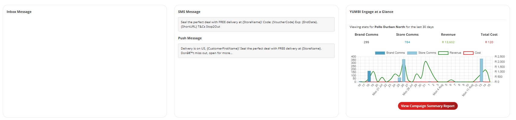Click the Revenue line peak at 31
Screen dimensions: 516x120
[x=425, y=61]
